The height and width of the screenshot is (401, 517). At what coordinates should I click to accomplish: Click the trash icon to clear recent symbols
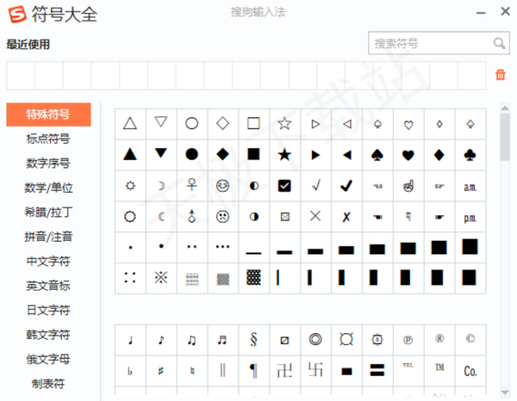tap(500, 75)
